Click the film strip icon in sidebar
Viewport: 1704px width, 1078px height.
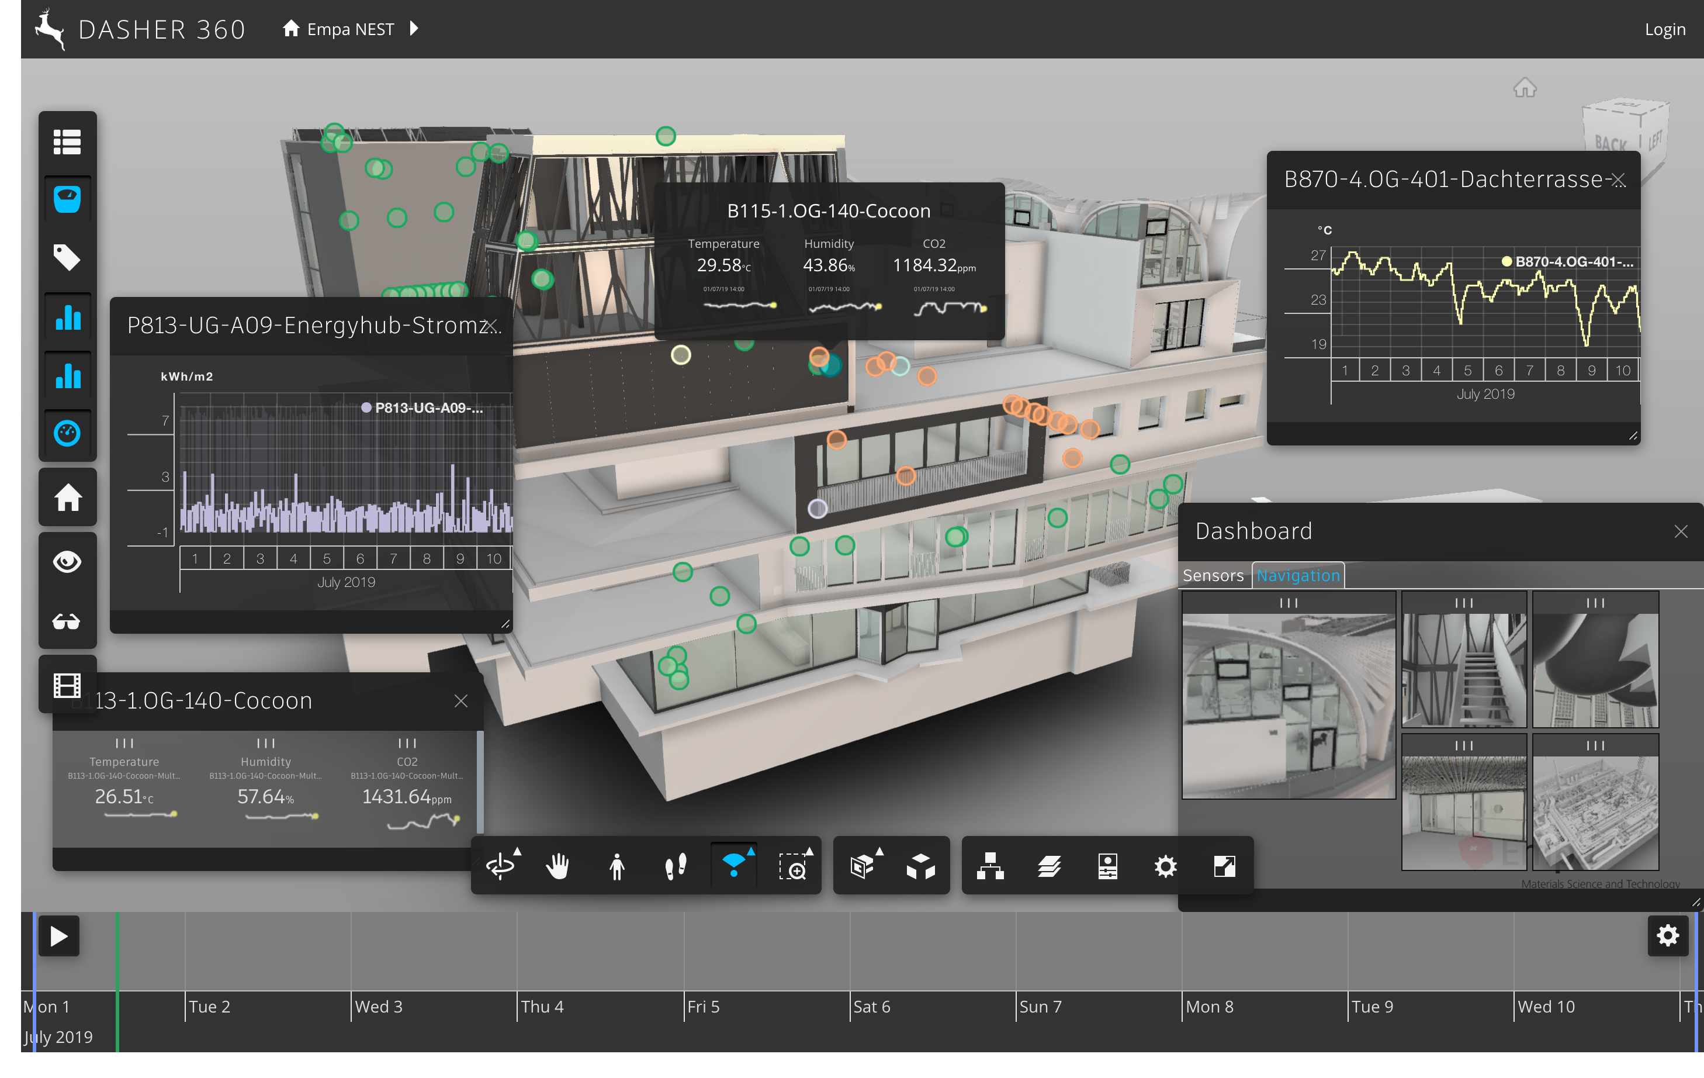tap(67, 685)
